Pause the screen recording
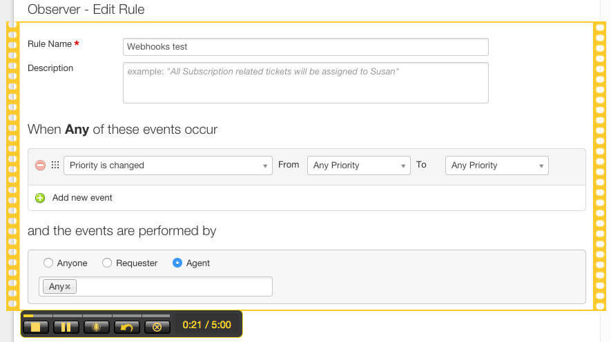Screen dimensions: 611x342 pyautogui.click(x=66, y=327)
